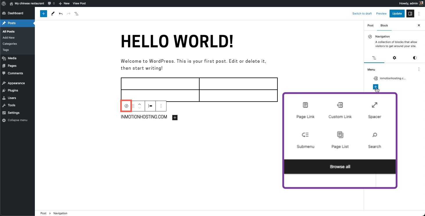This screenshot has height=216, width=425.
Task: Open the WordPress logo menu
Action: click(4, 3)
